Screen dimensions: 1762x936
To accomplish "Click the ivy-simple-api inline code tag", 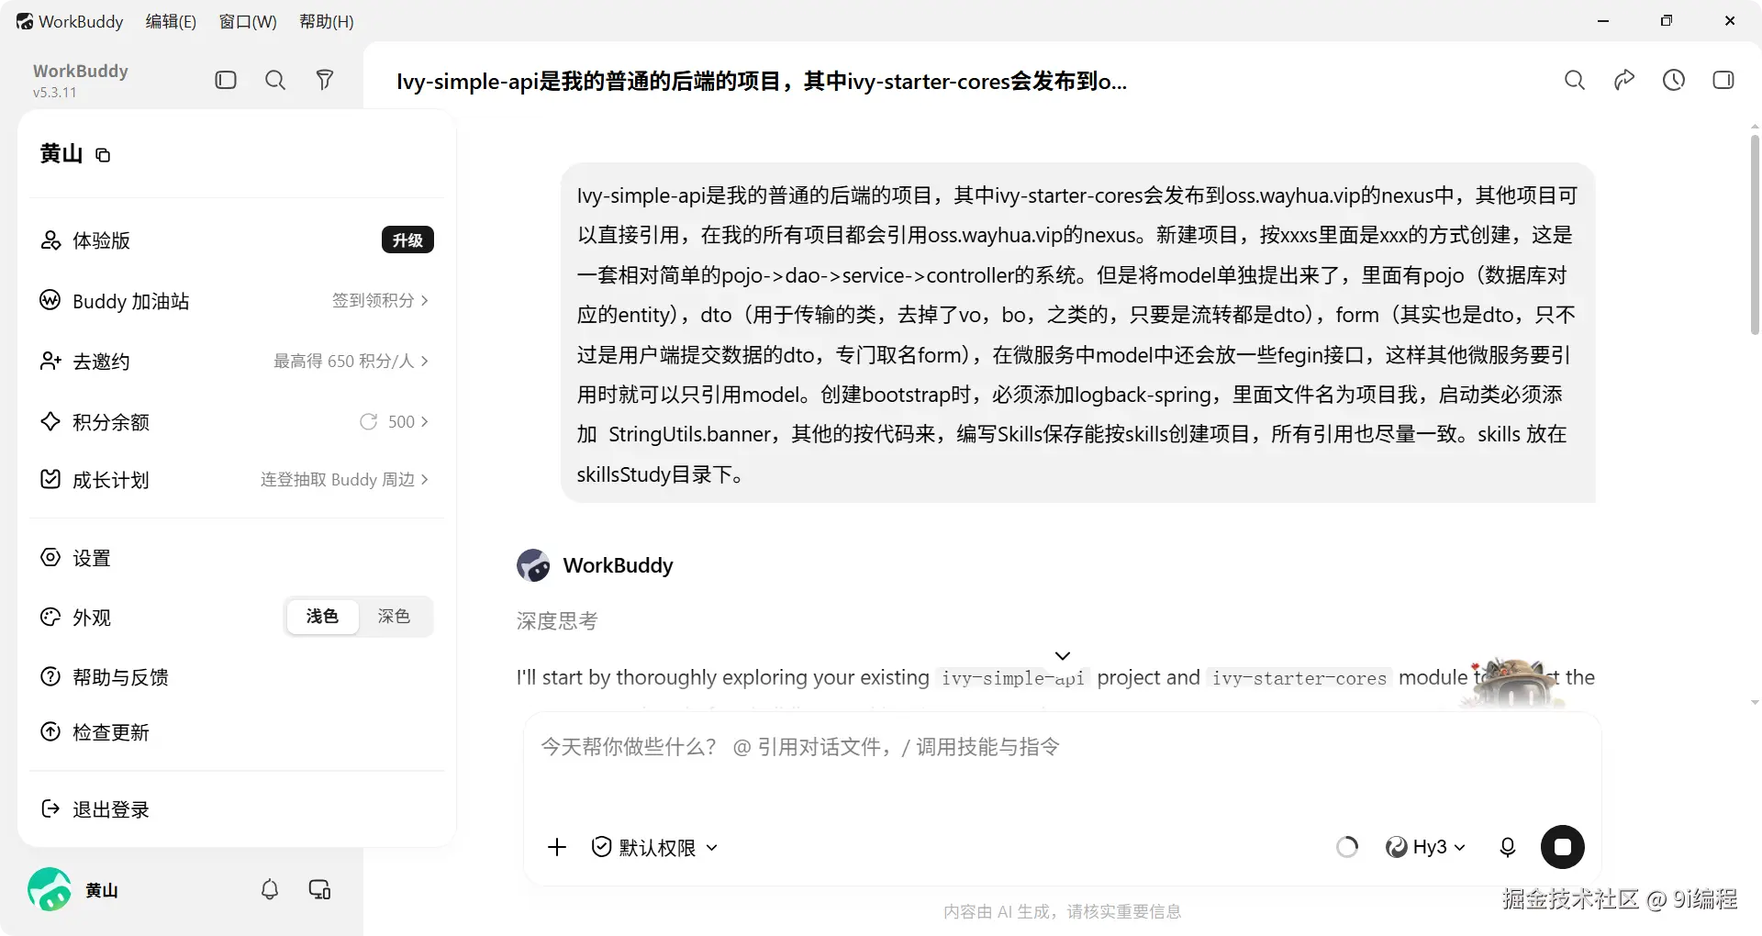I will 1013,678.
